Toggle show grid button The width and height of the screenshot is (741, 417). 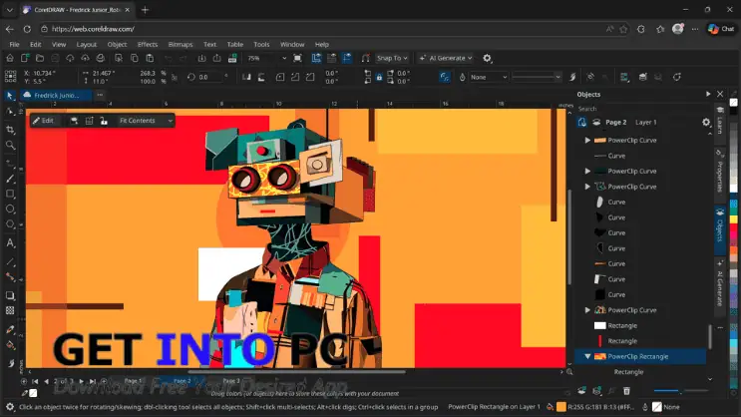pyautogui.click(x=332, y=58)
